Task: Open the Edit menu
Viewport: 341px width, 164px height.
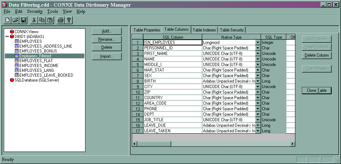Action: (19, 11)
